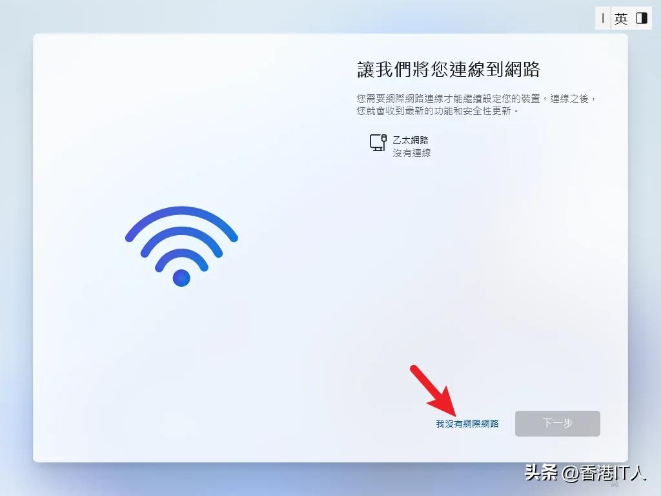The width and height of the screenshot is (661, 496).
Task: Click the description line mentioning 安全性更新
Action: (437, 111)
